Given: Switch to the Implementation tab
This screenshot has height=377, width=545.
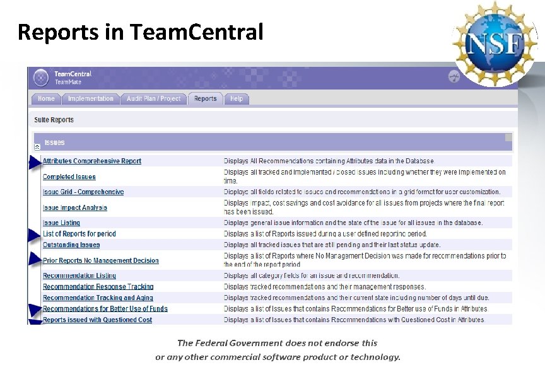Looking at the screenshot, I should click(91, 99).
